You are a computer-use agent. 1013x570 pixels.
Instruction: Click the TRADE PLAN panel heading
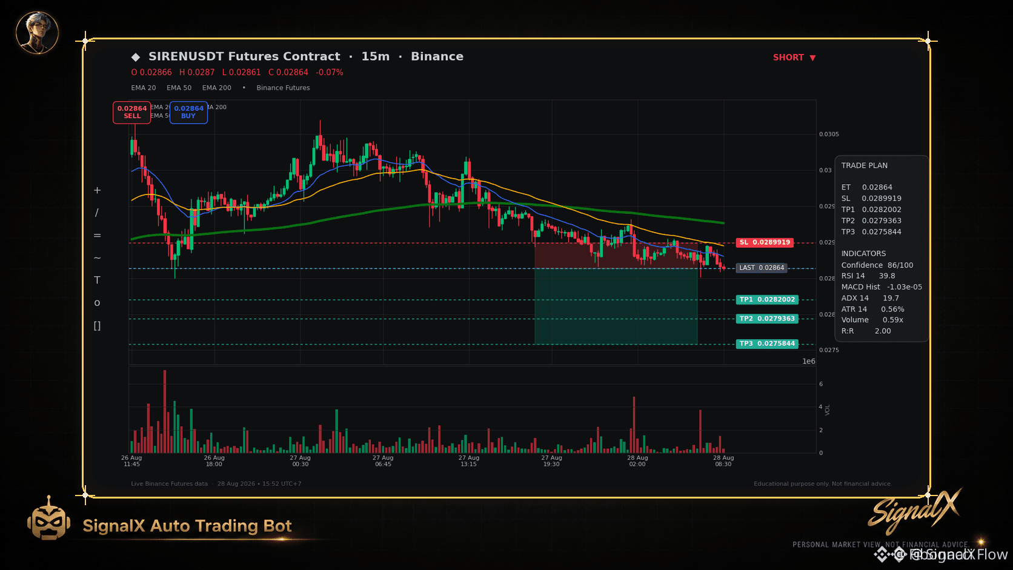tap(865, 165)
